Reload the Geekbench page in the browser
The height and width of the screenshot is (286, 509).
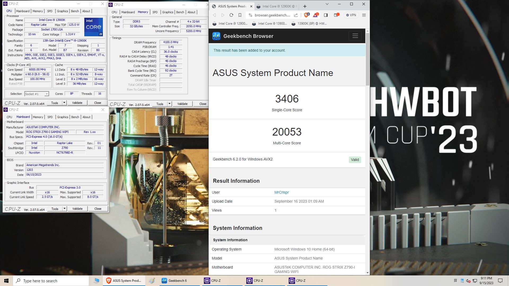tap(231, 15)
